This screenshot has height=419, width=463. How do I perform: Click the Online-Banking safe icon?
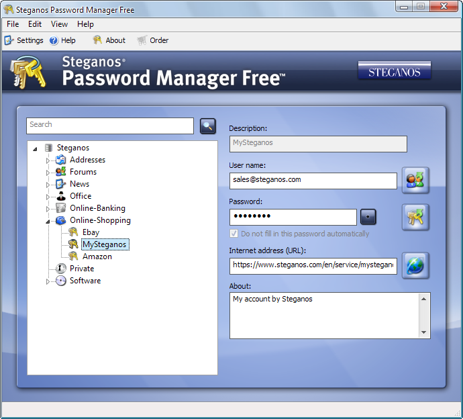point(60,208)
